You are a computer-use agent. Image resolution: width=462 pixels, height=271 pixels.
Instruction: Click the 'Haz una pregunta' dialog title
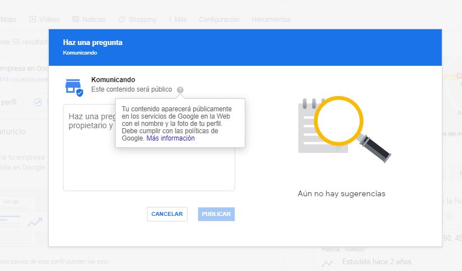pos(93,43)
